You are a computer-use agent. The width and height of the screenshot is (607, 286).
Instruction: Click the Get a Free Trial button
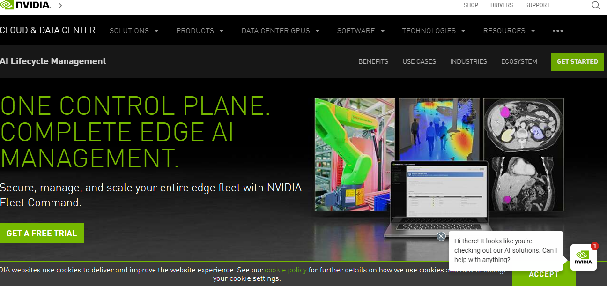[x=42, y=233]
